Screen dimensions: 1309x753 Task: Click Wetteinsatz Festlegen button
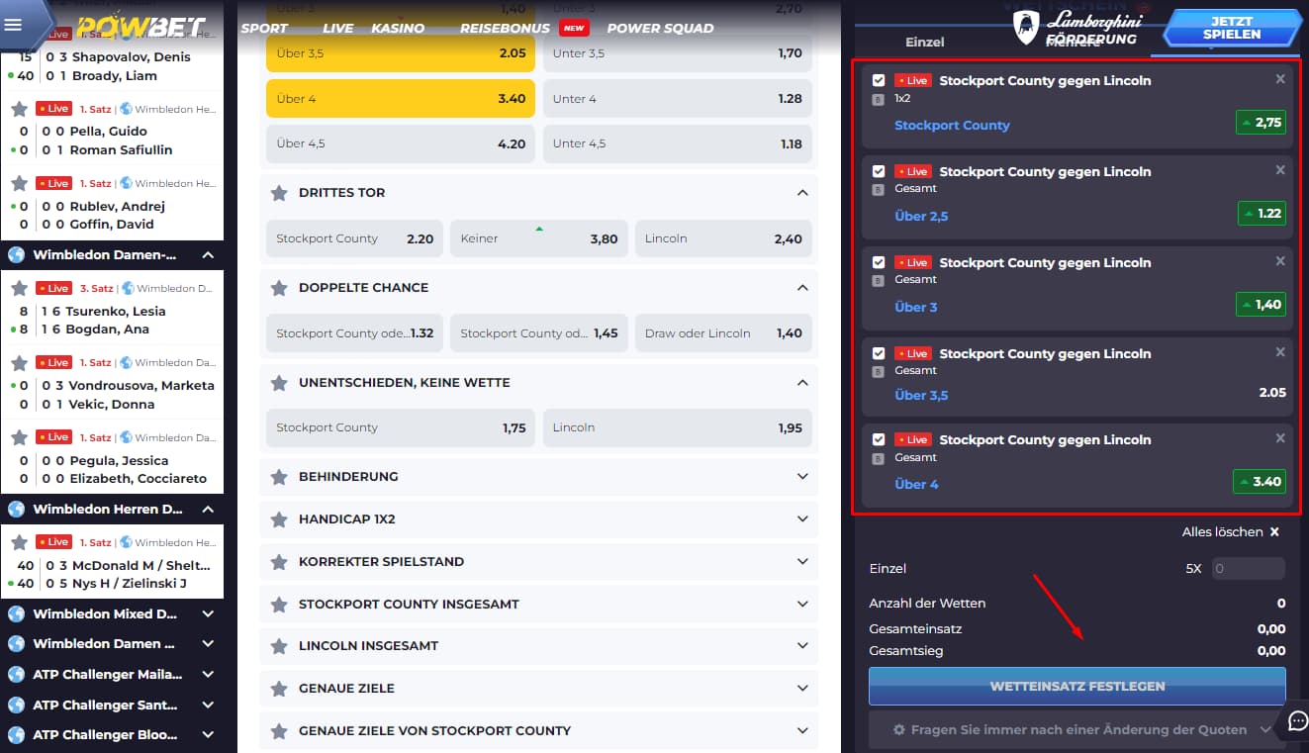point(1077,686)
